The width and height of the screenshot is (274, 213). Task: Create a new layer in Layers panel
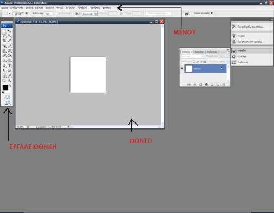point(218,85)
